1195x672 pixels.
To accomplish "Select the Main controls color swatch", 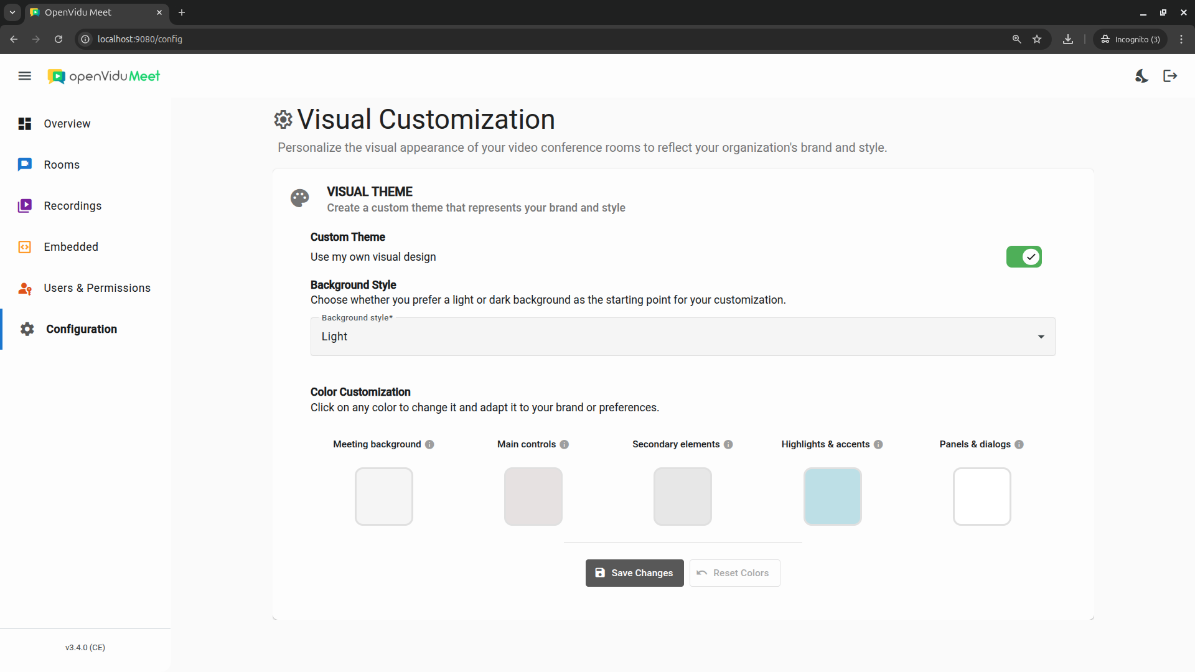I will pyautogui.click(x=533, y=497).
